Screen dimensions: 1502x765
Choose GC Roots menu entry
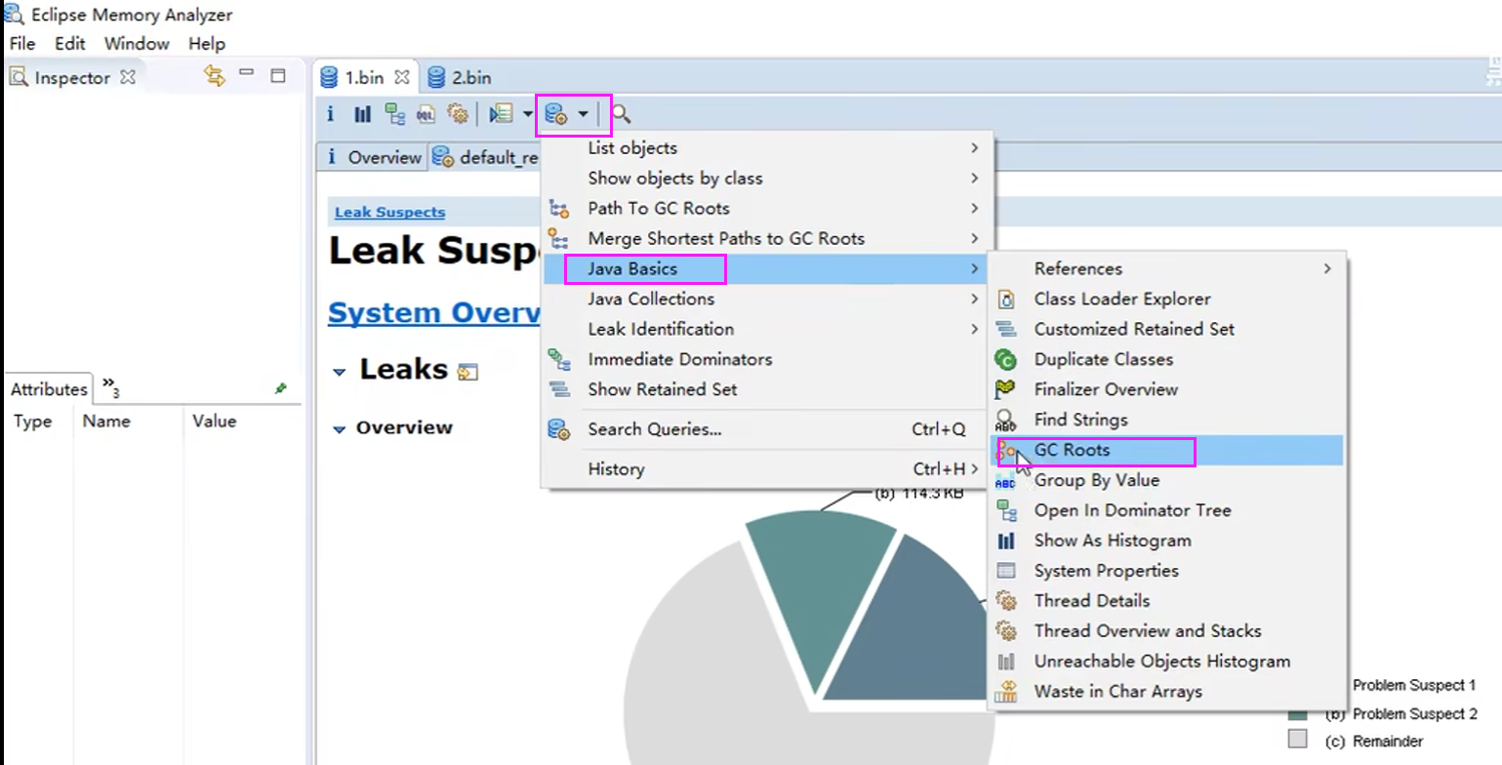pos(1167,450)
